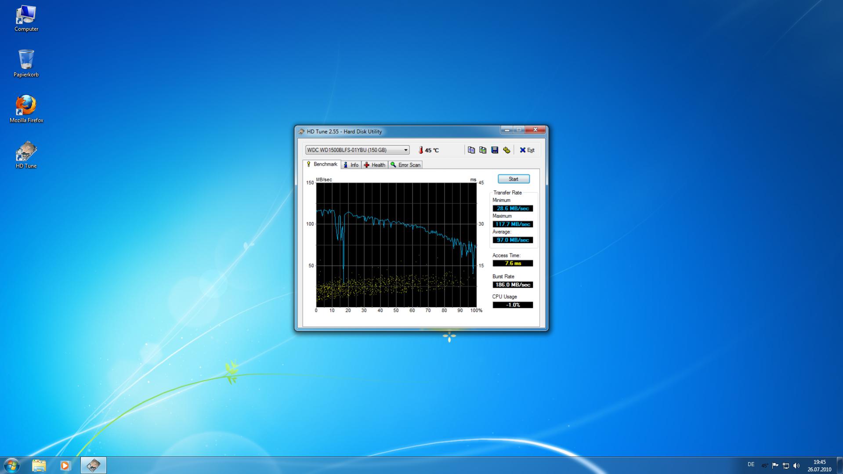843x474 pixels.
Task: Copy screenshot to clipboard in HD Tune toolbar
Action: pyautogui.click(x=483, y=150)
